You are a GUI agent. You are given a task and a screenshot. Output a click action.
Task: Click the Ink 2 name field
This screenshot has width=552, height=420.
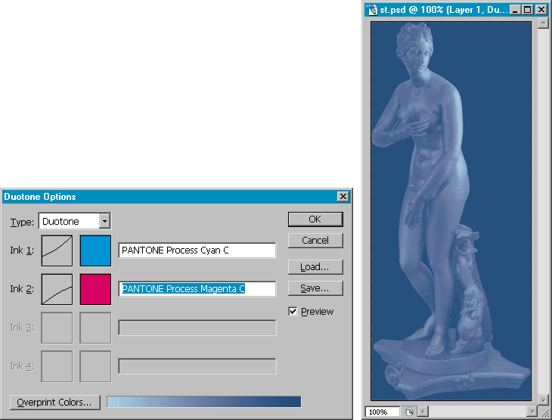point(197,289)
